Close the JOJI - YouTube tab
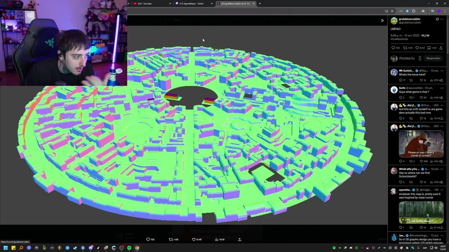The width and height of the screenshot is (449, 252). tap(170, 3)
